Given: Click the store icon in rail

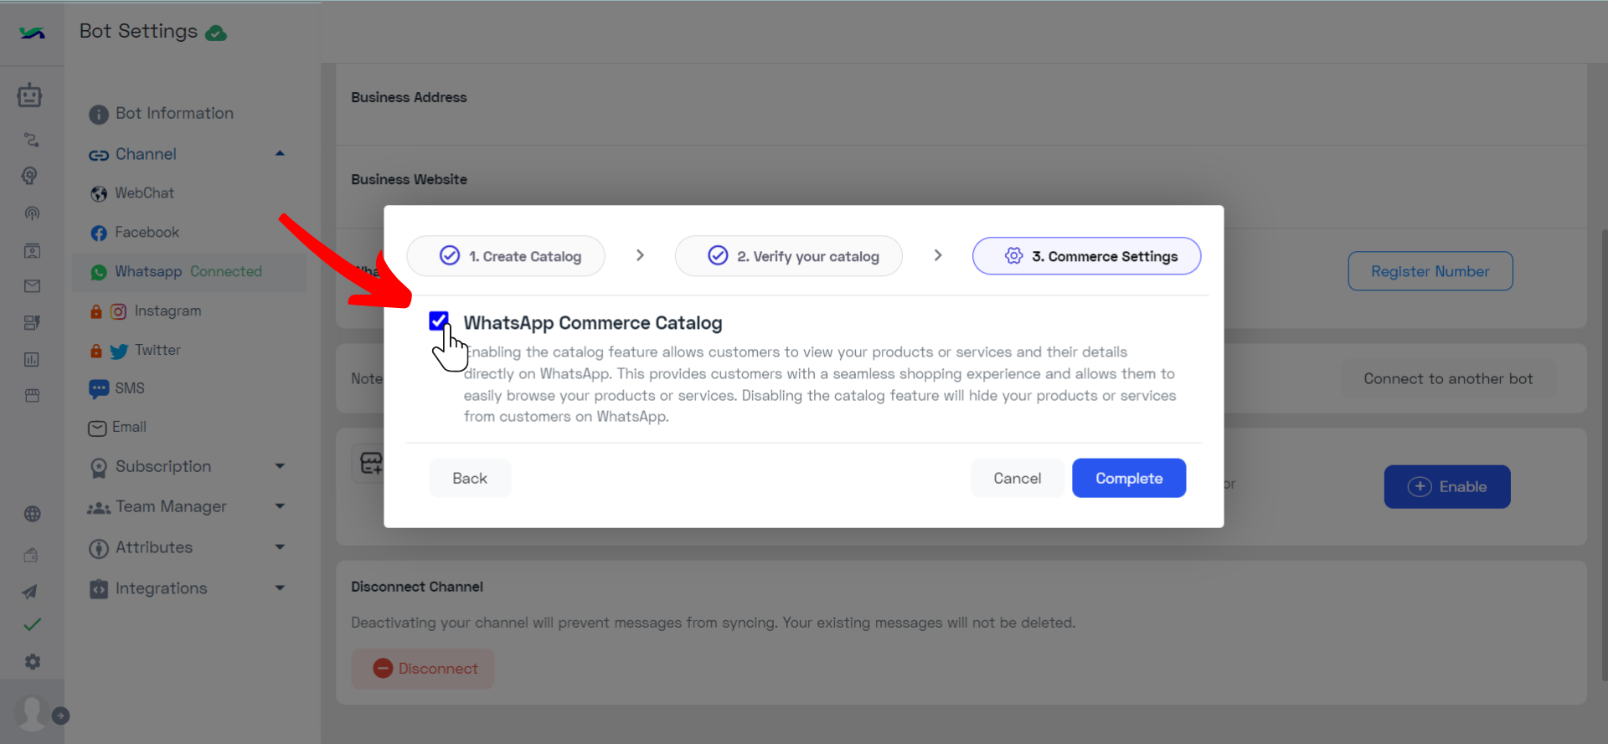Looking at the screenshot, I should click(32, 395).
